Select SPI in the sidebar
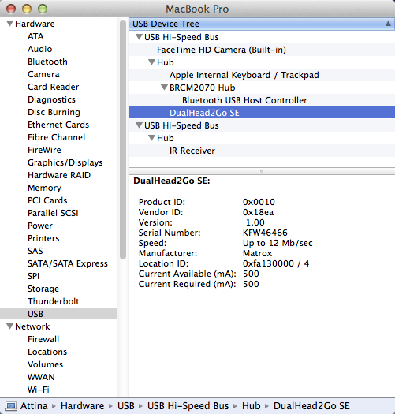395x414 pixels. [34, 276]
